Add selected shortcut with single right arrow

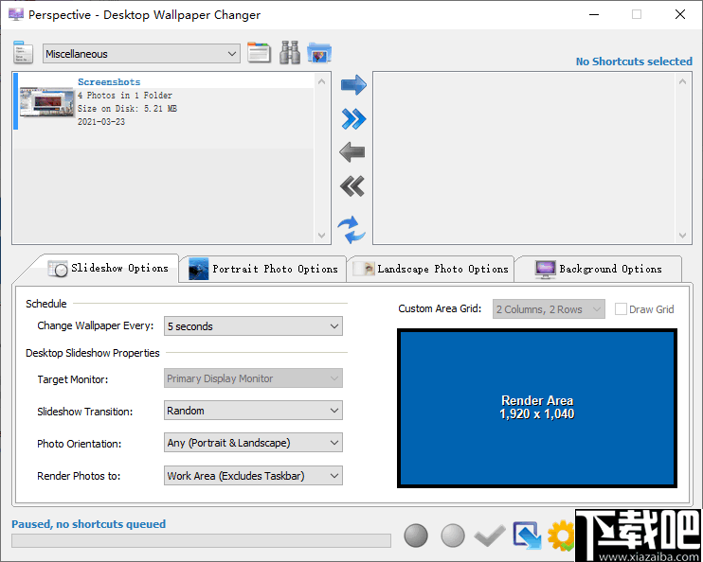pos(353,84)
